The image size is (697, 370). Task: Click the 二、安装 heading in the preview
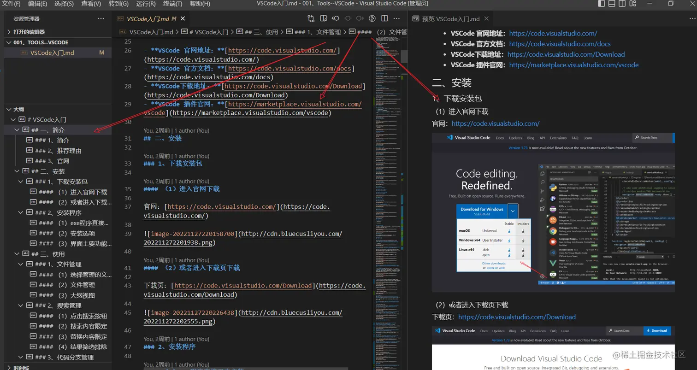pyautogui.click(x=452, y=83)
